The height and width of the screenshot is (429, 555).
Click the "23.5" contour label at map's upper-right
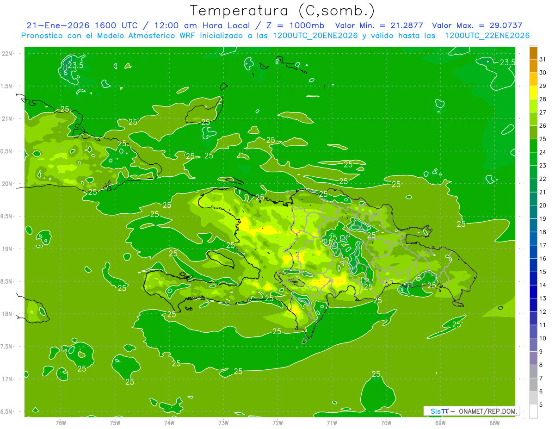(x=507, y=63)
